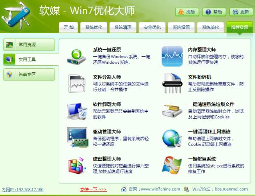The width and height of the screenshot is (255, 196).
Task: Click the 磁盘整理大师 colored blocks icon
Action: pos(77,165)
